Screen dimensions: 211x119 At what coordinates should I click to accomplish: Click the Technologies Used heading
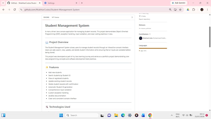tap(60, 107)
